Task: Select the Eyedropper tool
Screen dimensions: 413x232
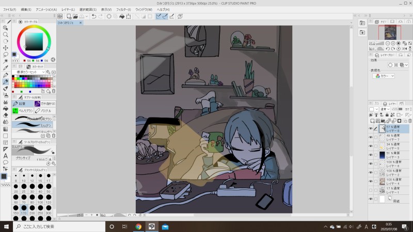Action: pyautogui.click(x=5, y=68)
